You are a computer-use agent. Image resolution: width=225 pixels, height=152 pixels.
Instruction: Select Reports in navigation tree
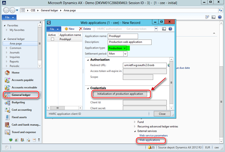(14, 62)
